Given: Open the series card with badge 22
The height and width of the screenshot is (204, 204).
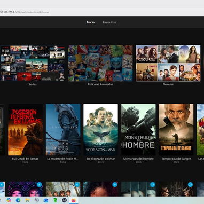Looking at the screenshot, I should point(176,189).
